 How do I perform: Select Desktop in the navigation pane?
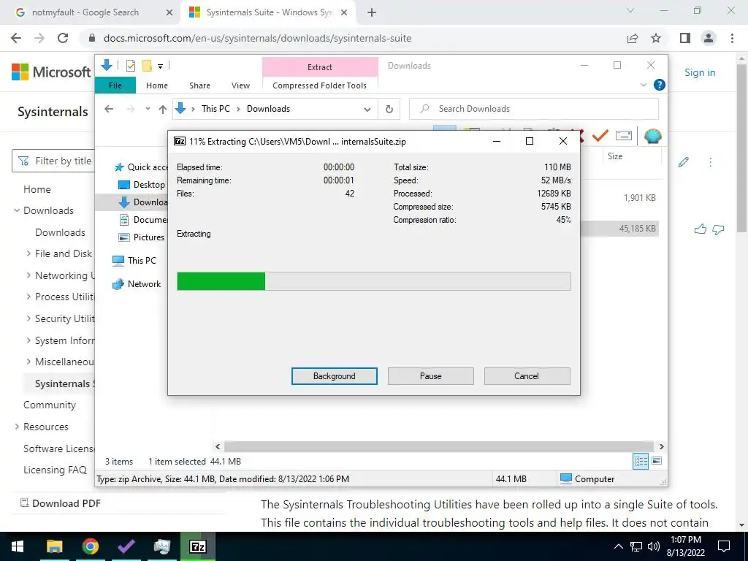coord(142,185)
